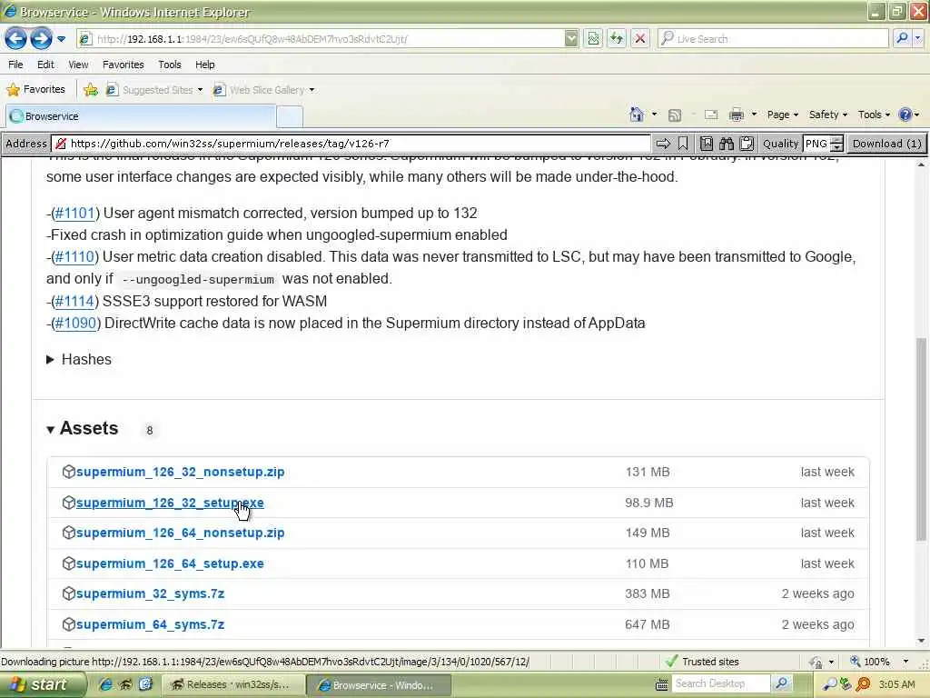Click the Add to Favorites Bar icon
Viewport: 930px width, 698px height.
tap(91, 90)
